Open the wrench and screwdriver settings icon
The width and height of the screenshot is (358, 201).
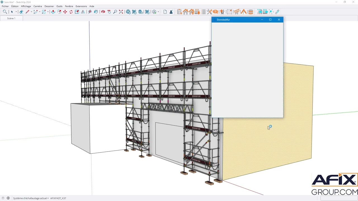pyautogui.click(x=209, y=12)
